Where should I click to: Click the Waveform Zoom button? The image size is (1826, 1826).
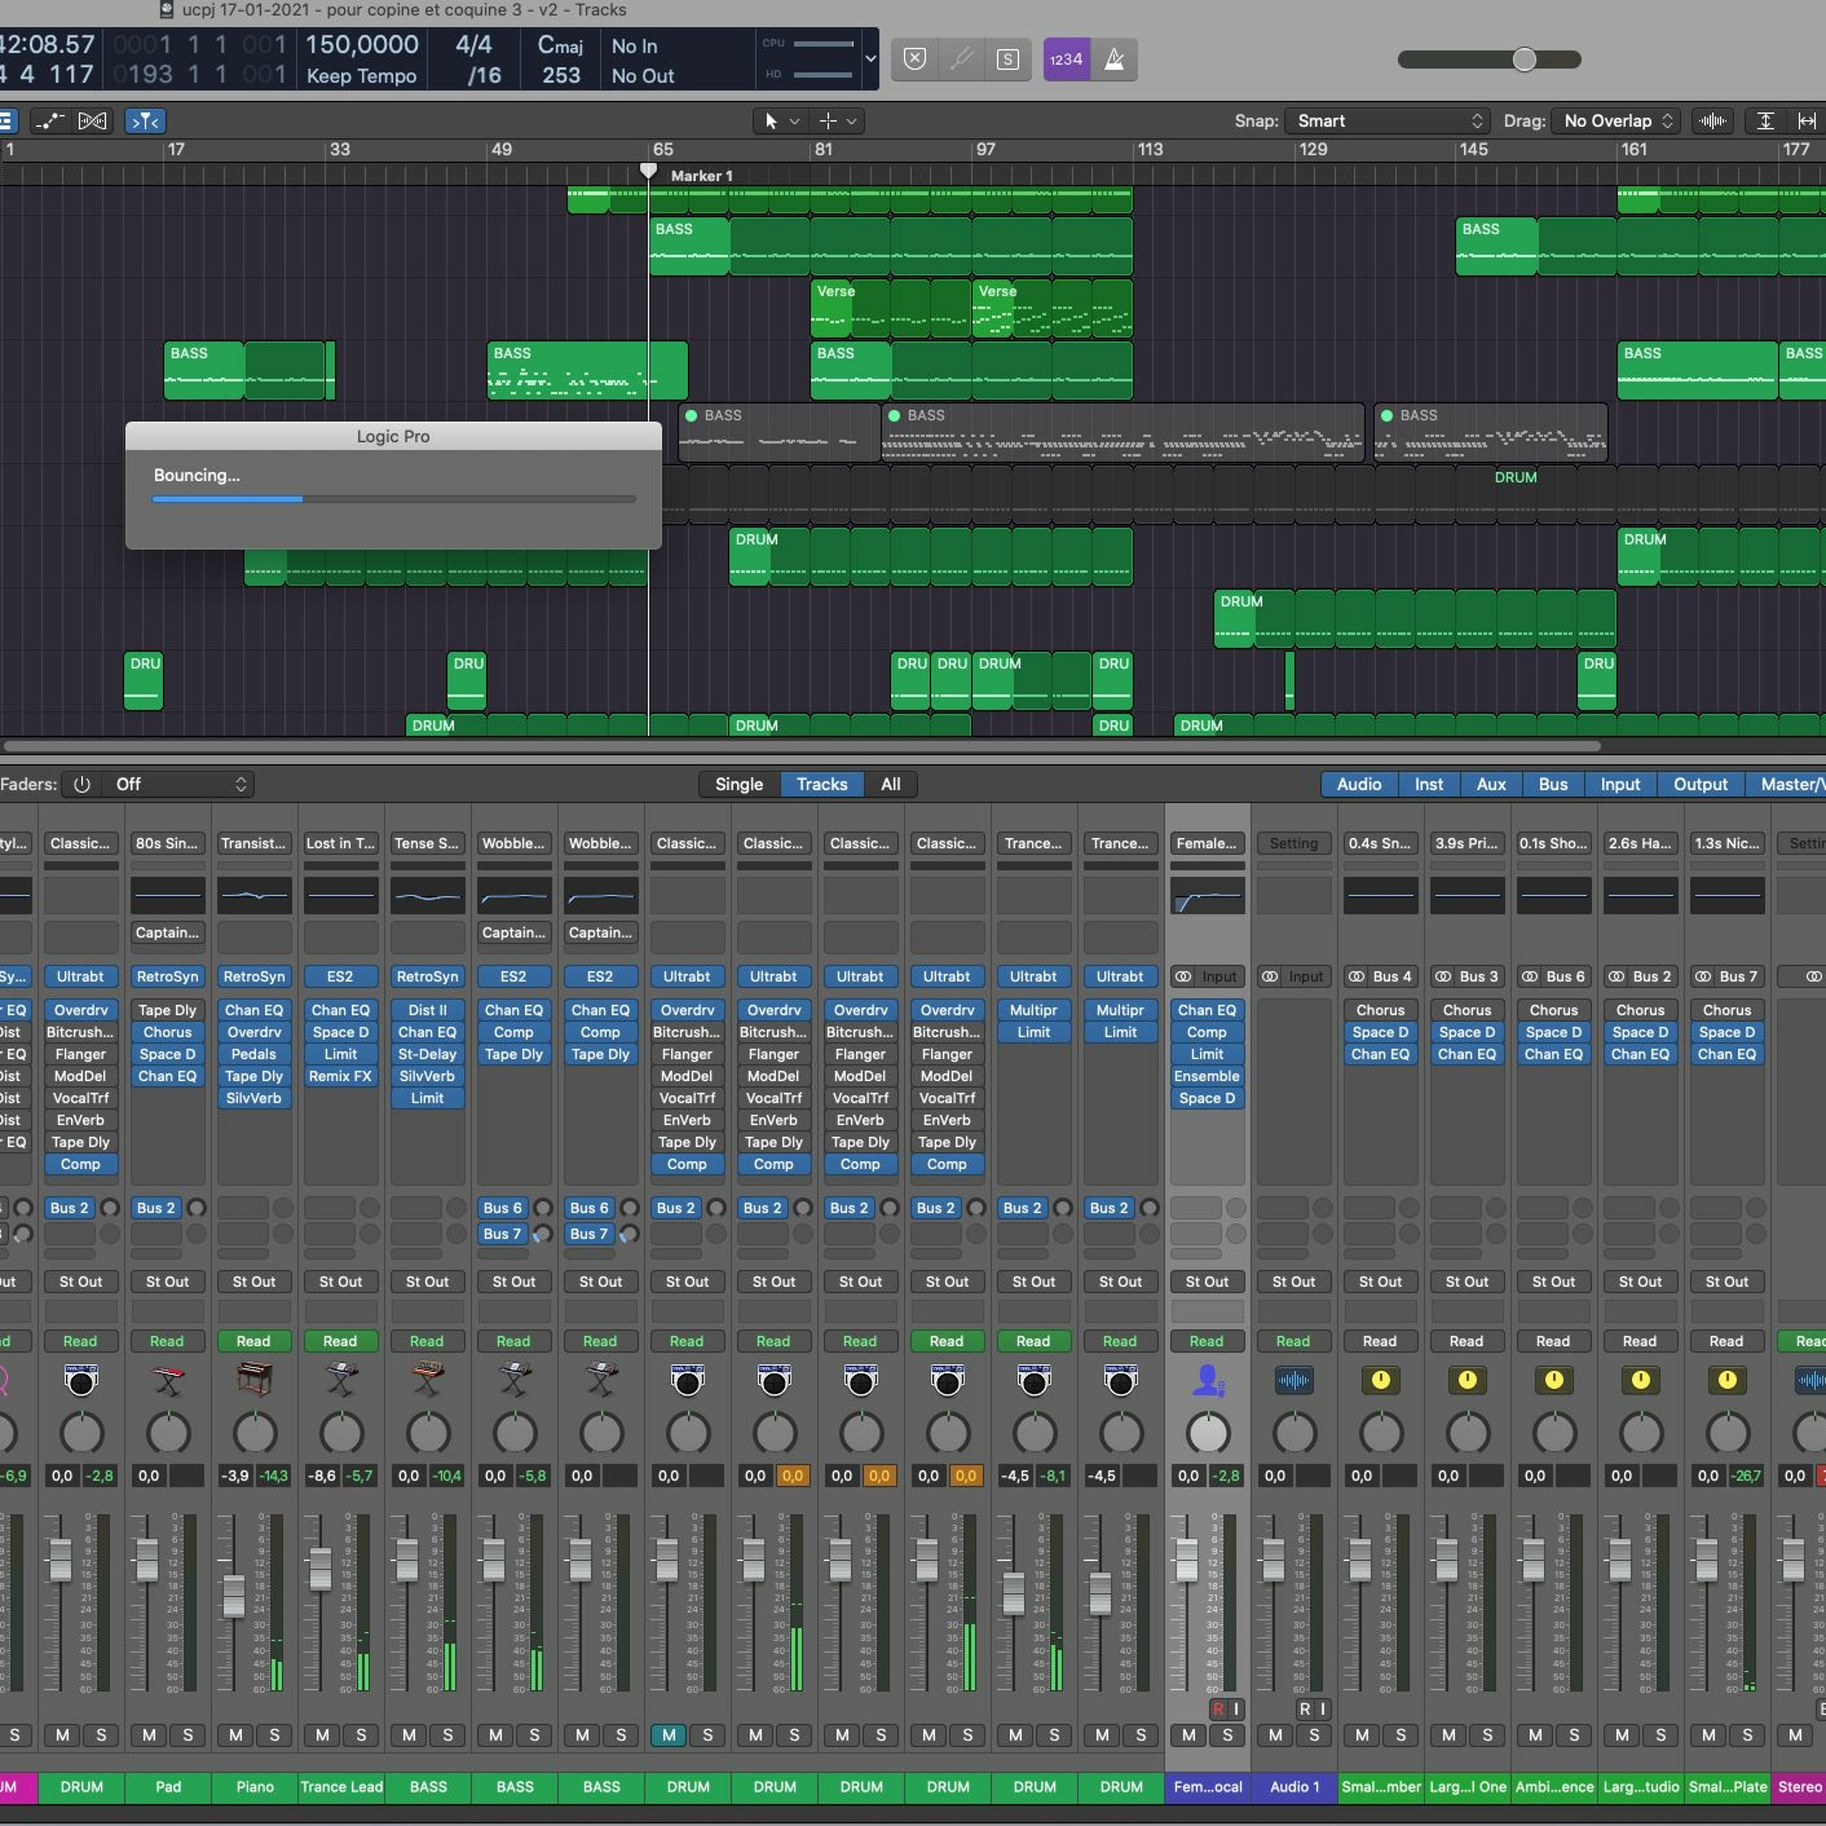coord(1712,121)
